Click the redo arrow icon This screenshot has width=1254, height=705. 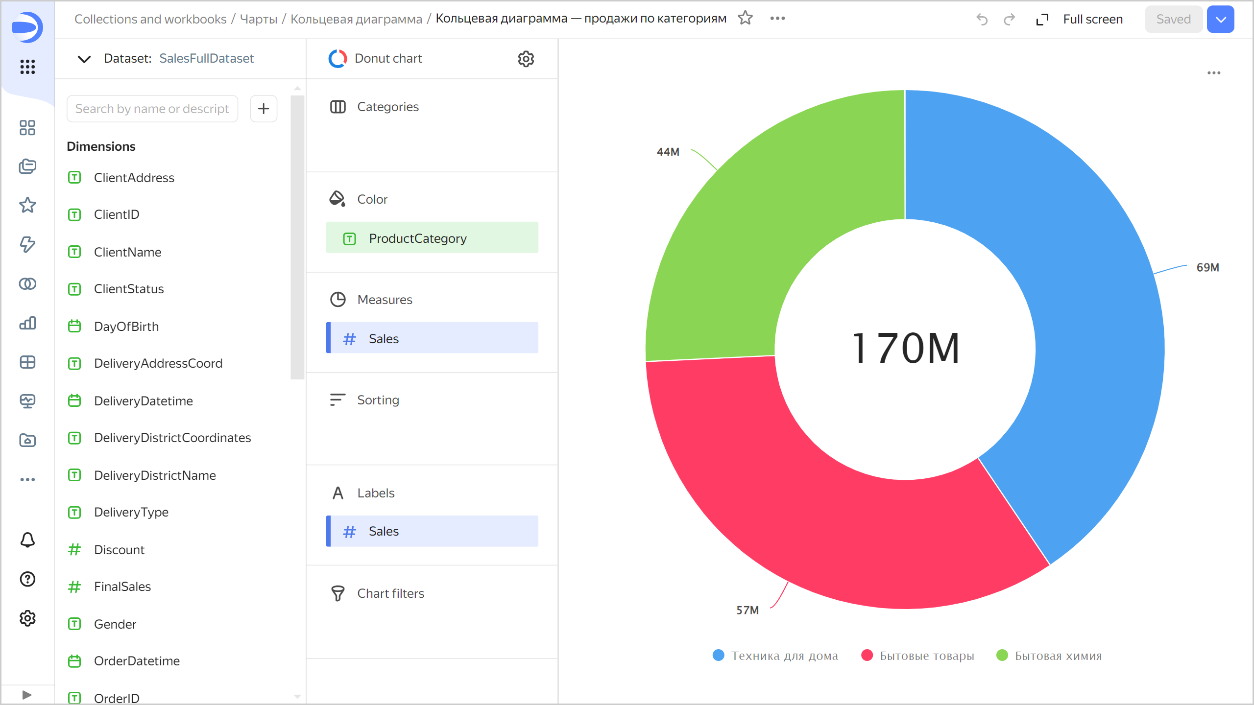1009,19
